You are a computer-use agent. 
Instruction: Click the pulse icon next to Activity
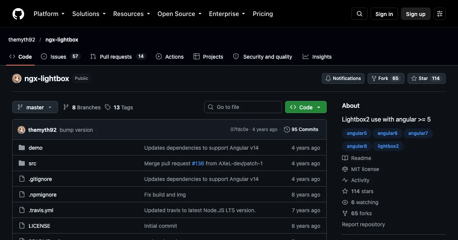tap(345, 180)
